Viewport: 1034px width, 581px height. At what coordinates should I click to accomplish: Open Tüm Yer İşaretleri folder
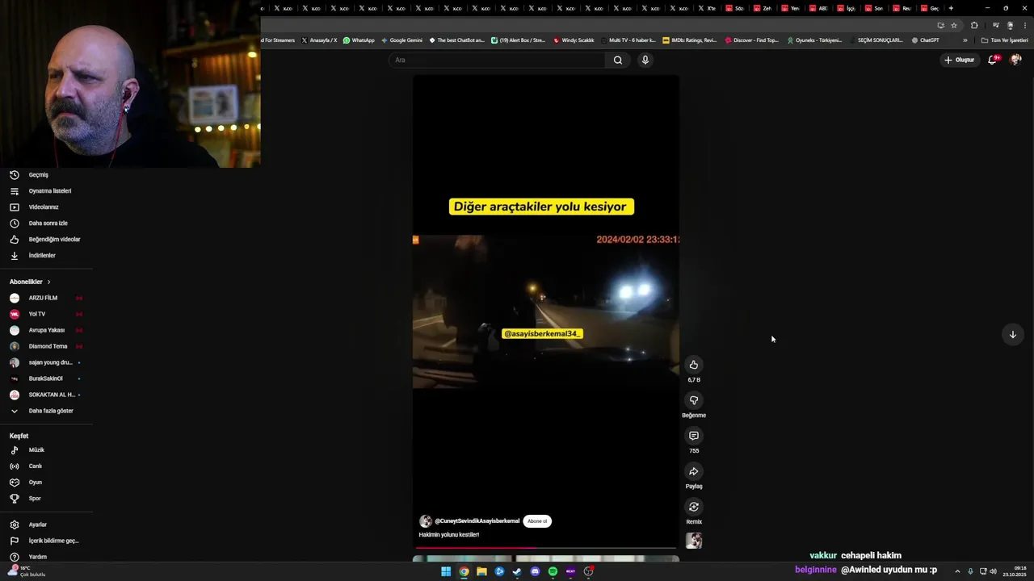tap(1004, 40)
